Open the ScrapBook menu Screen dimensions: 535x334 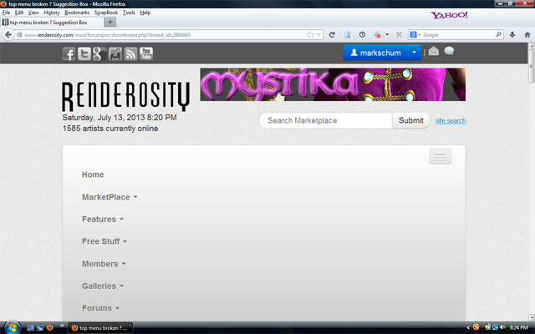click(x=106, y=13)
